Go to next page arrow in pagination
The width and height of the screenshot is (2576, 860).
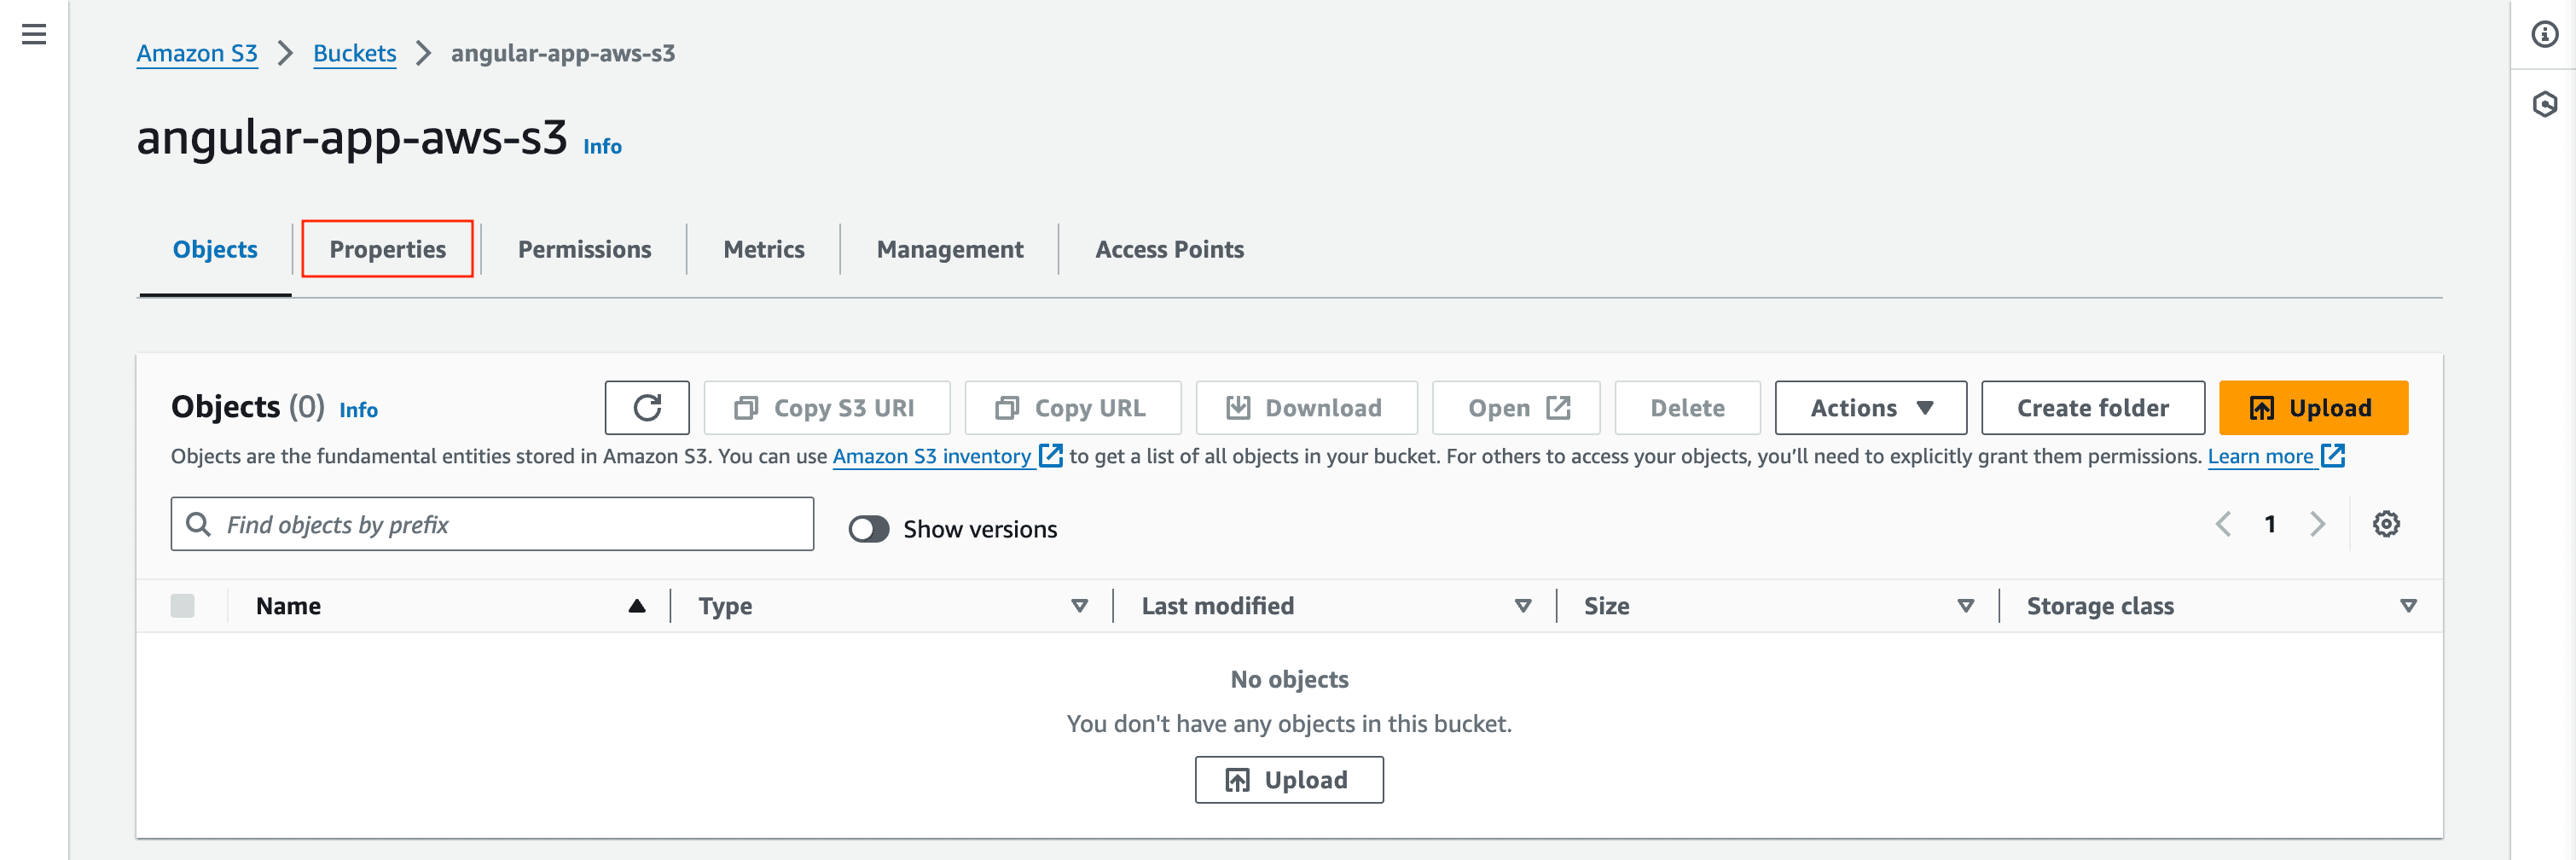(x=2317, y=524)
